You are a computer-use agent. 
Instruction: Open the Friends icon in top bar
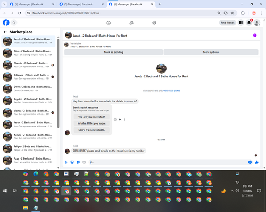click(x=131, y=23)
